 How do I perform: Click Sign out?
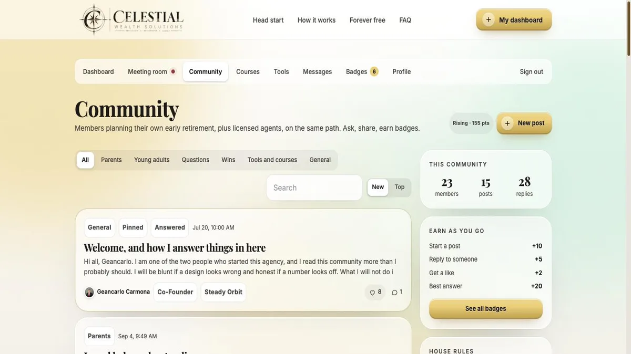pos(532,71)
